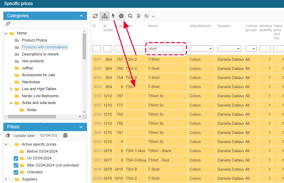This screenshot has width=284, height=183.
Task: Click the refresh icon in grid toolbar
Action: 95,16
